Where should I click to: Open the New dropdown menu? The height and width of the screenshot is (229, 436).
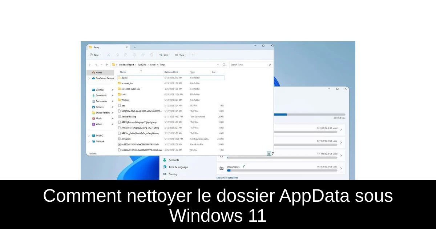(x=95, y=55)
